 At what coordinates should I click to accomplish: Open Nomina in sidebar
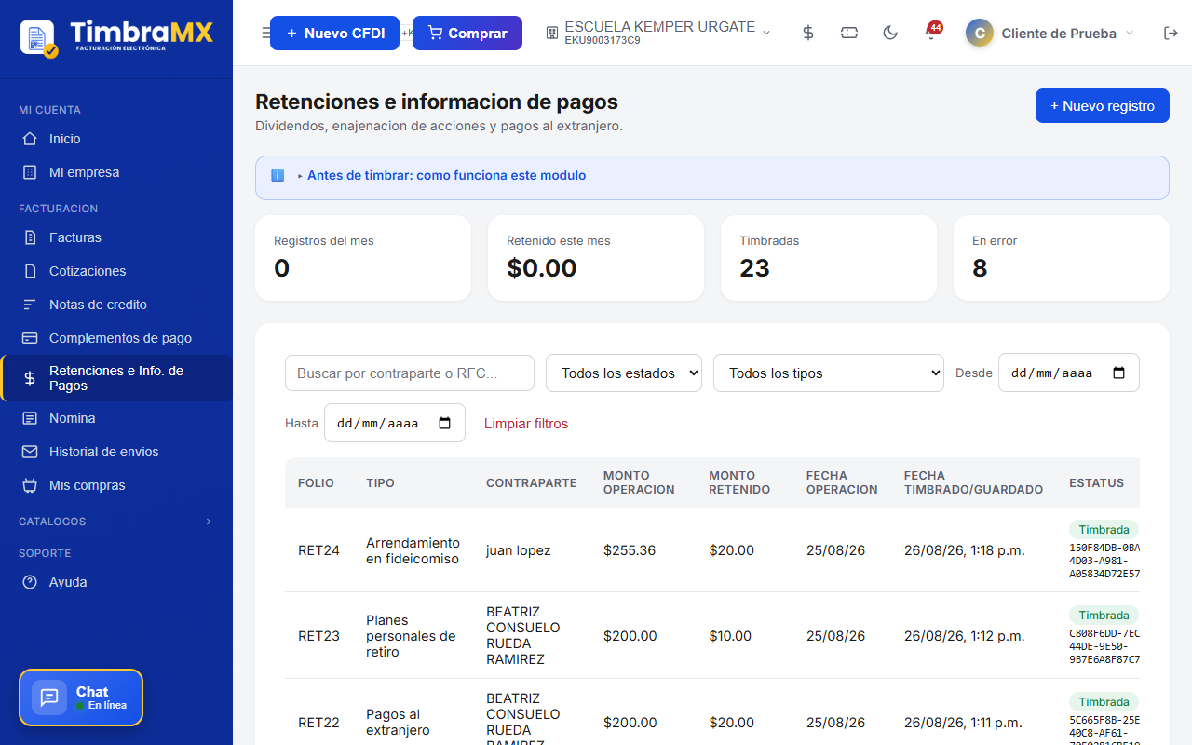tap(116, 418)
